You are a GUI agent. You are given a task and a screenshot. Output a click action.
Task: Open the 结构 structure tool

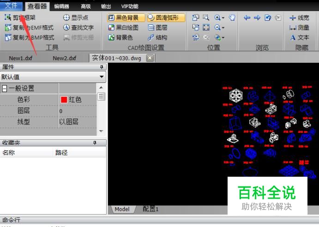coord(157,37)
